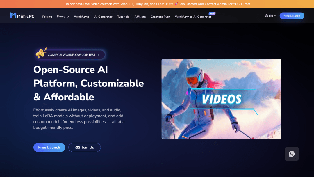Click the globe language icon

(266, 16)
